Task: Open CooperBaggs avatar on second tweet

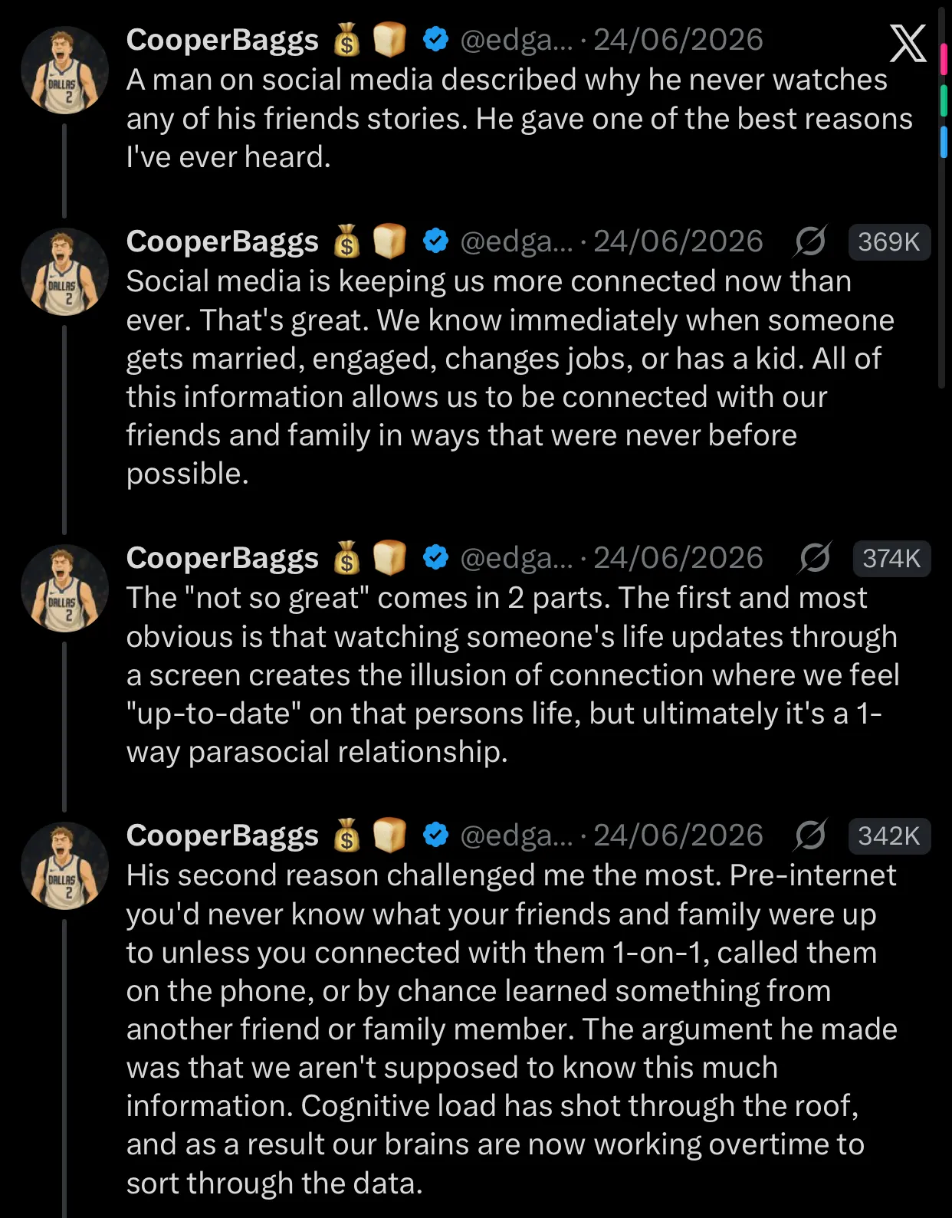Action: [64, 272]
